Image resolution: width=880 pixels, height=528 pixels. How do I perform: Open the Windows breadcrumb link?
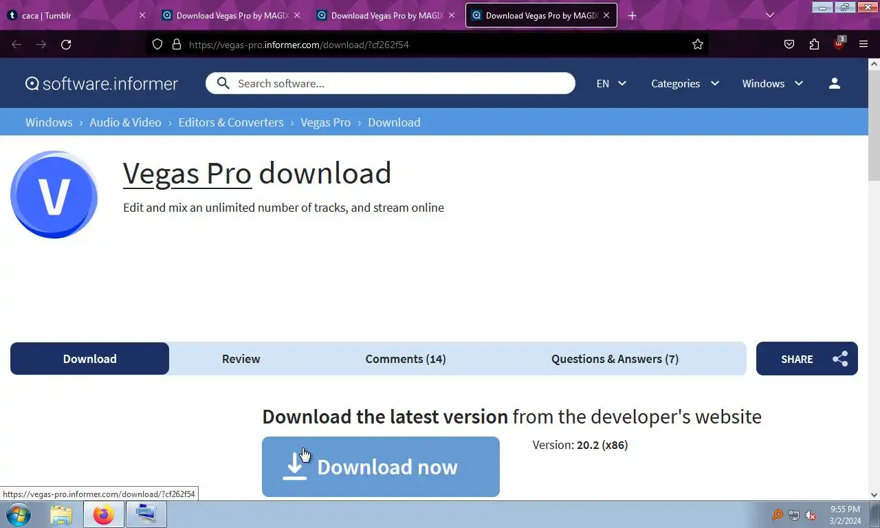coord(49,122)
